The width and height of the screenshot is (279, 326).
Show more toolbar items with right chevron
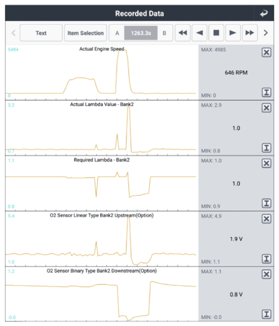265,33
